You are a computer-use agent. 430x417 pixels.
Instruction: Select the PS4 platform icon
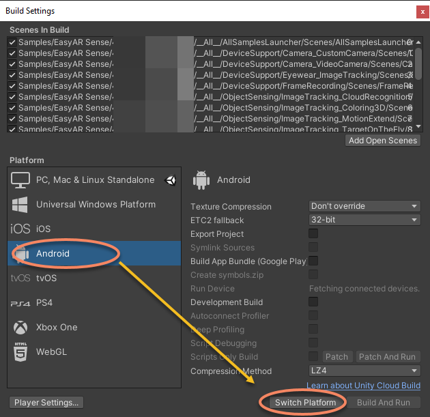coord(20,303)
